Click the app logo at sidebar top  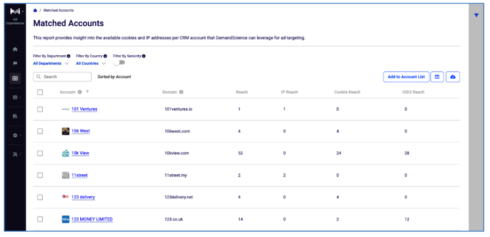[15, 12]
